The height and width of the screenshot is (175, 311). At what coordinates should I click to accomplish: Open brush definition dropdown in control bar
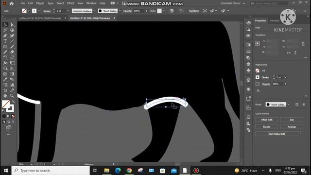coord(120,11)
